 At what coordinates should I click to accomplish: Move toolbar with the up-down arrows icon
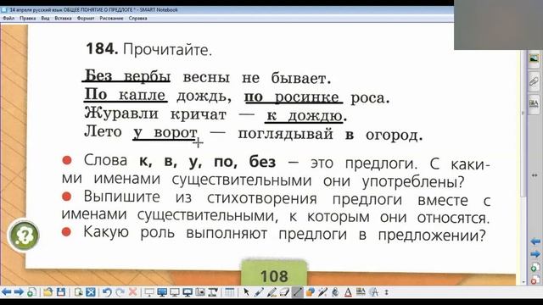387,292
